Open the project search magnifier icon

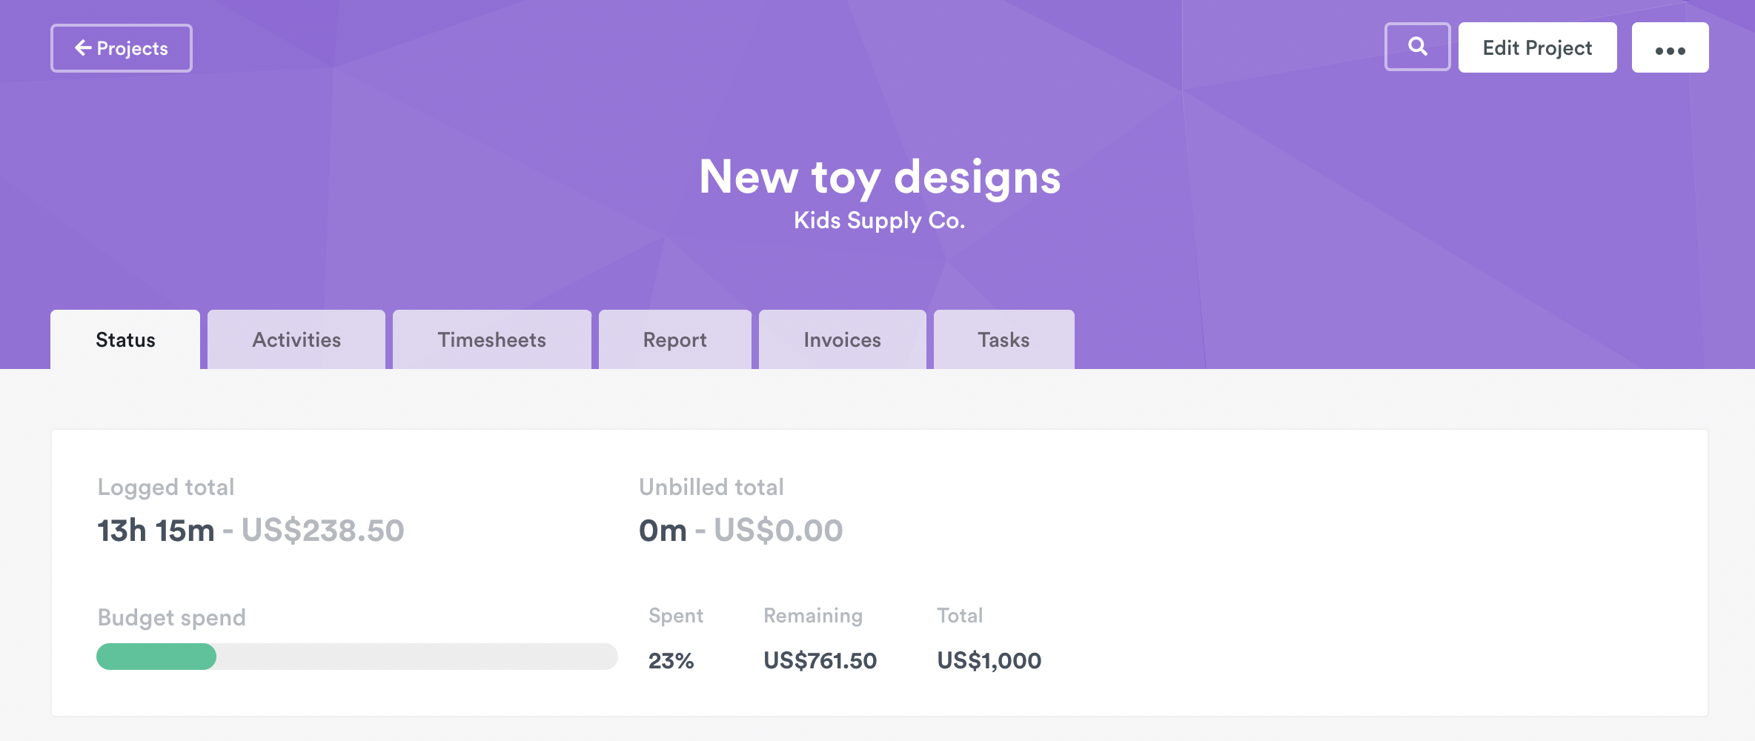(x=1417, y=47)
